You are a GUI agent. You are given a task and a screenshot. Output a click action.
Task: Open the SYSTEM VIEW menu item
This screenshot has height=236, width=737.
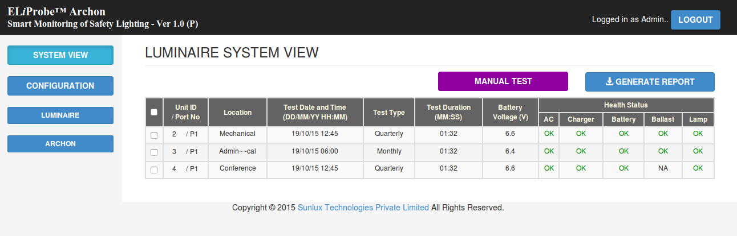pyautogui.click(x=60, y=55)
